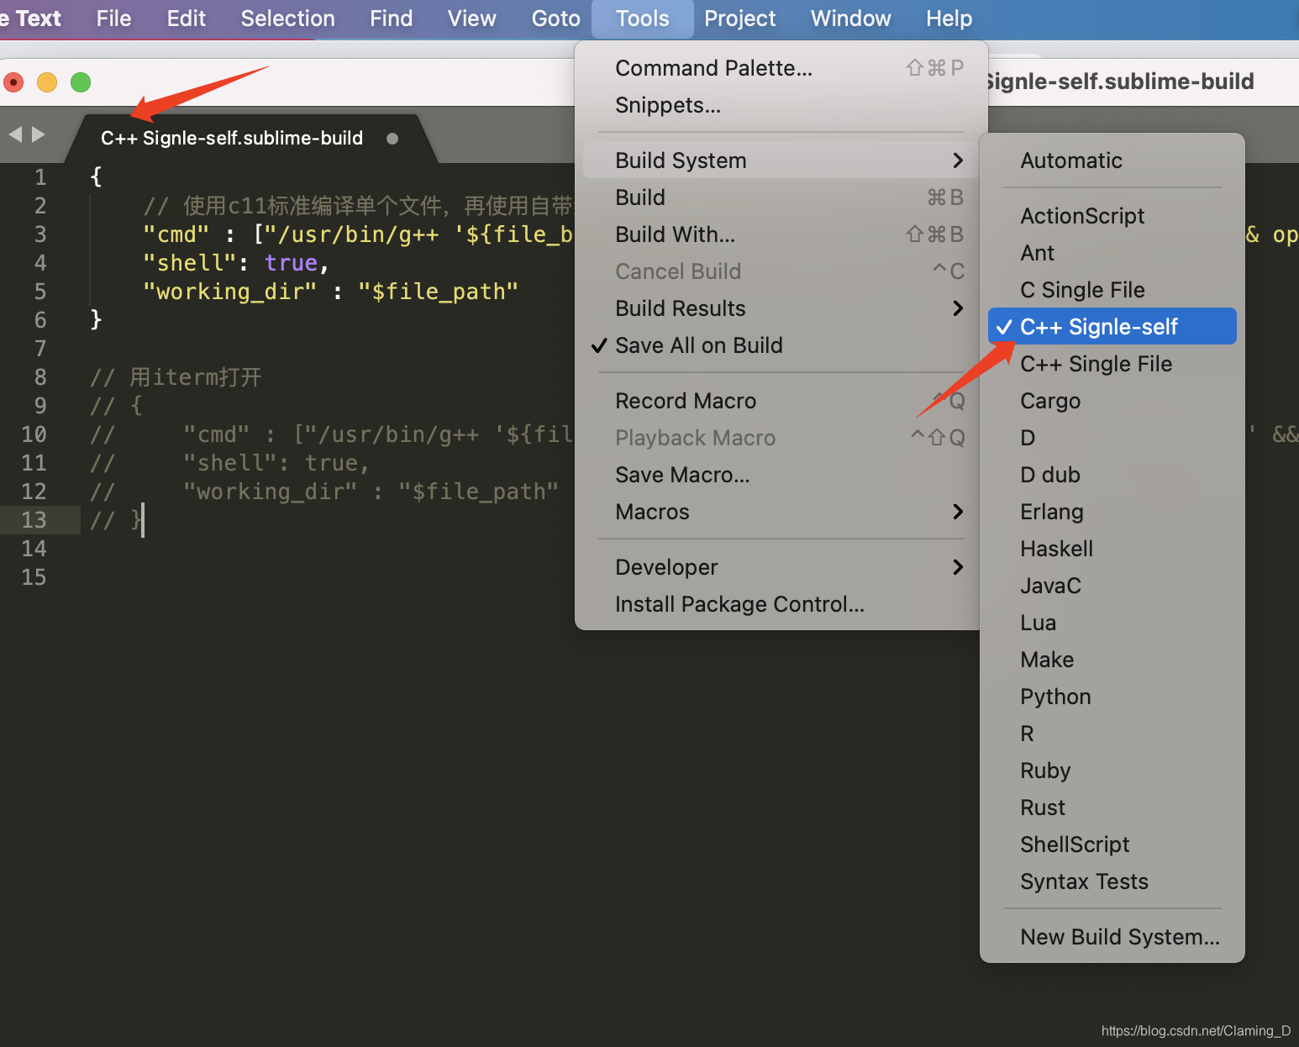Choose Snippets from Tools menu
Viewport: 1299px width, 1047px height.
click(781, 105)
